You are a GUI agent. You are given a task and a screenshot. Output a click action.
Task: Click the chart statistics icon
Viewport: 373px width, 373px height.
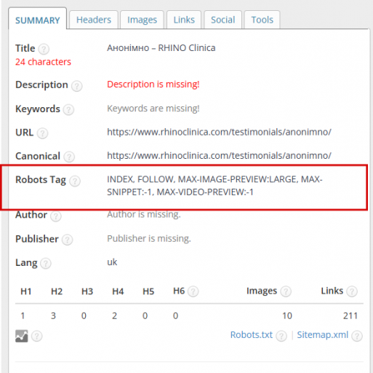22,336
